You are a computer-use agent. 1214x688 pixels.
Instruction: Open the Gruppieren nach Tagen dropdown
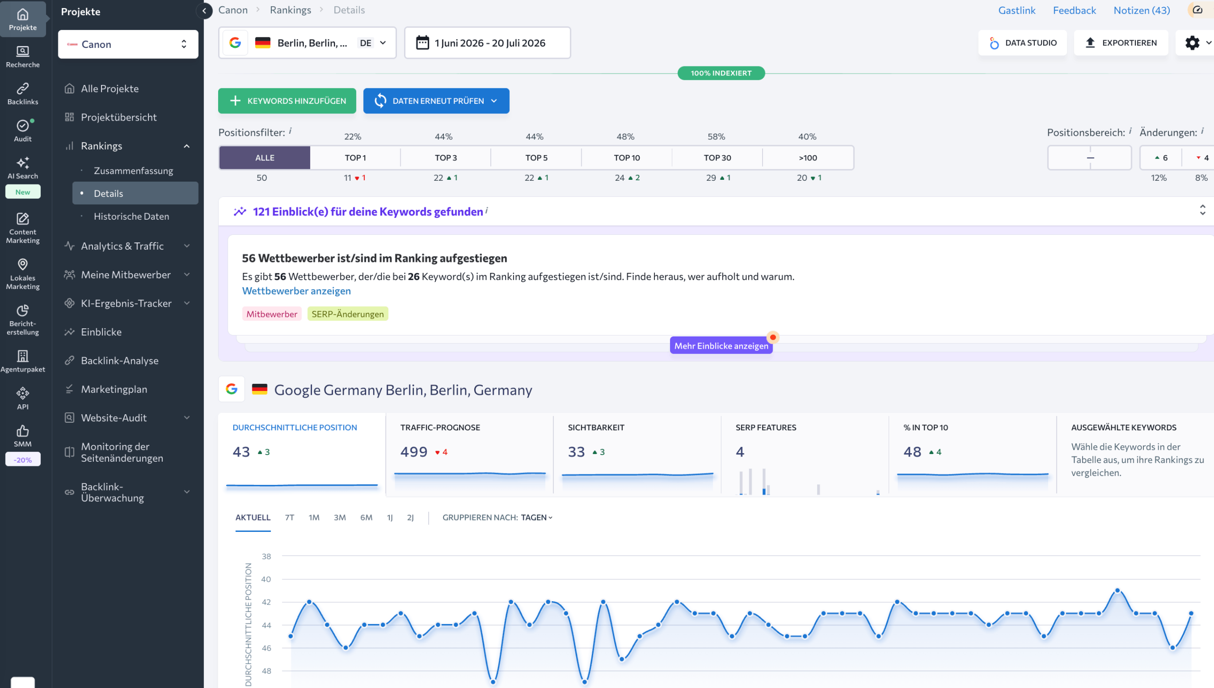pyautogui.click(x=497, y=517)
